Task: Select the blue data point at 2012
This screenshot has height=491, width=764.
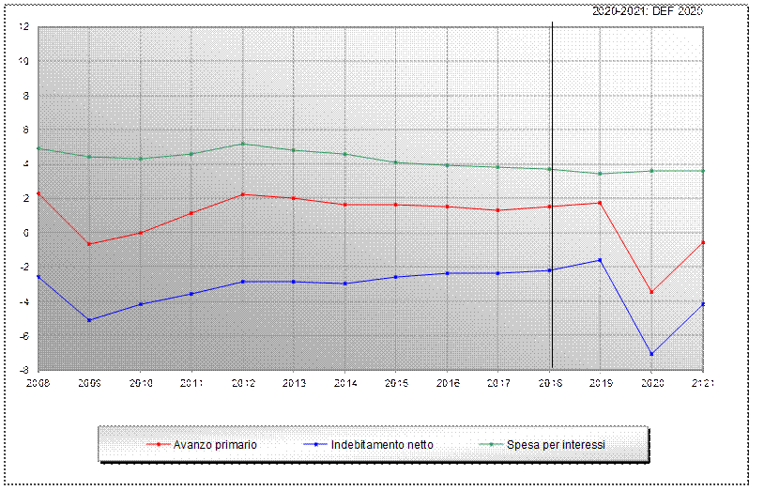Action: tap(243, 282)
